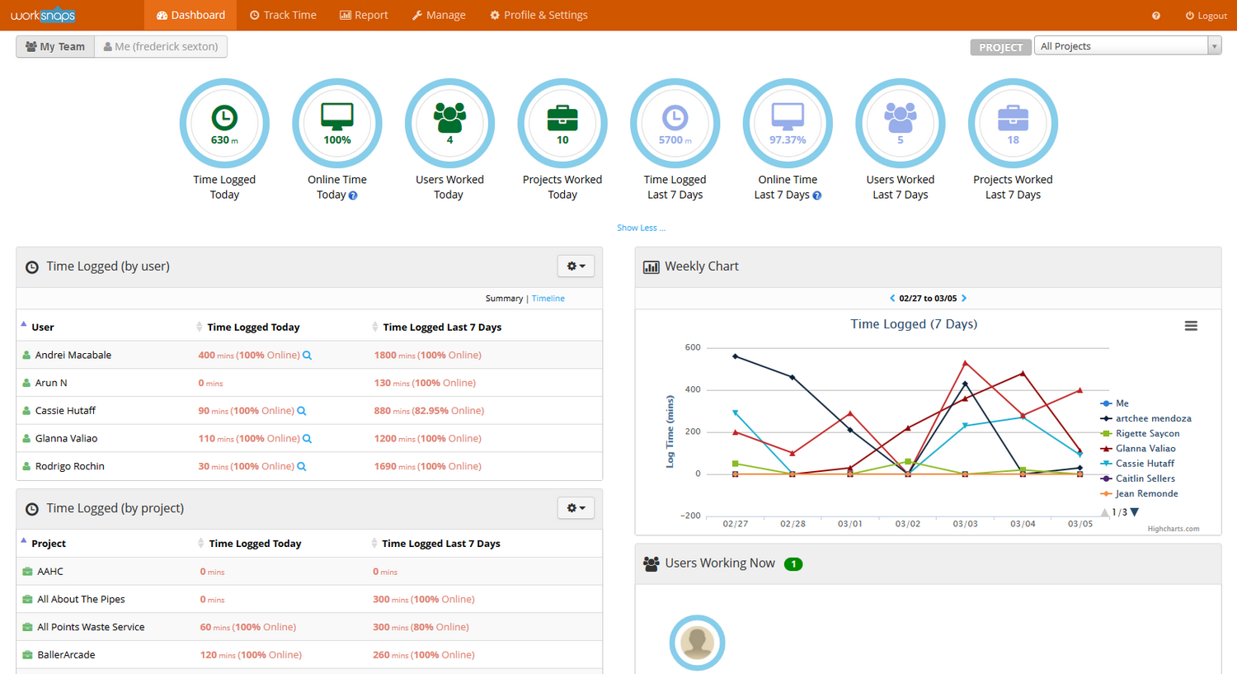Open gear dropdown for Time Logged by user
This screenshot has height=674, width=1237.
coord(576,266)
